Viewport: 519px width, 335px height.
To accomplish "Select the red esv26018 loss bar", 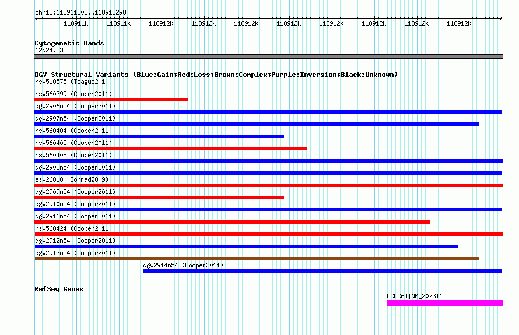I will pos(268,185).
